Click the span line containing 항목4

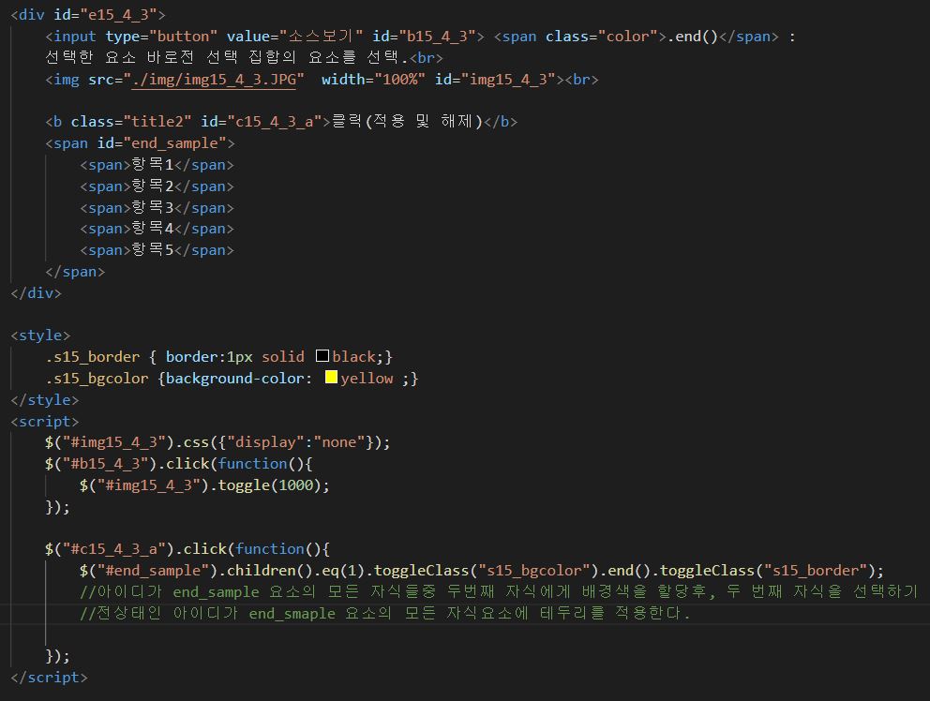157,229
